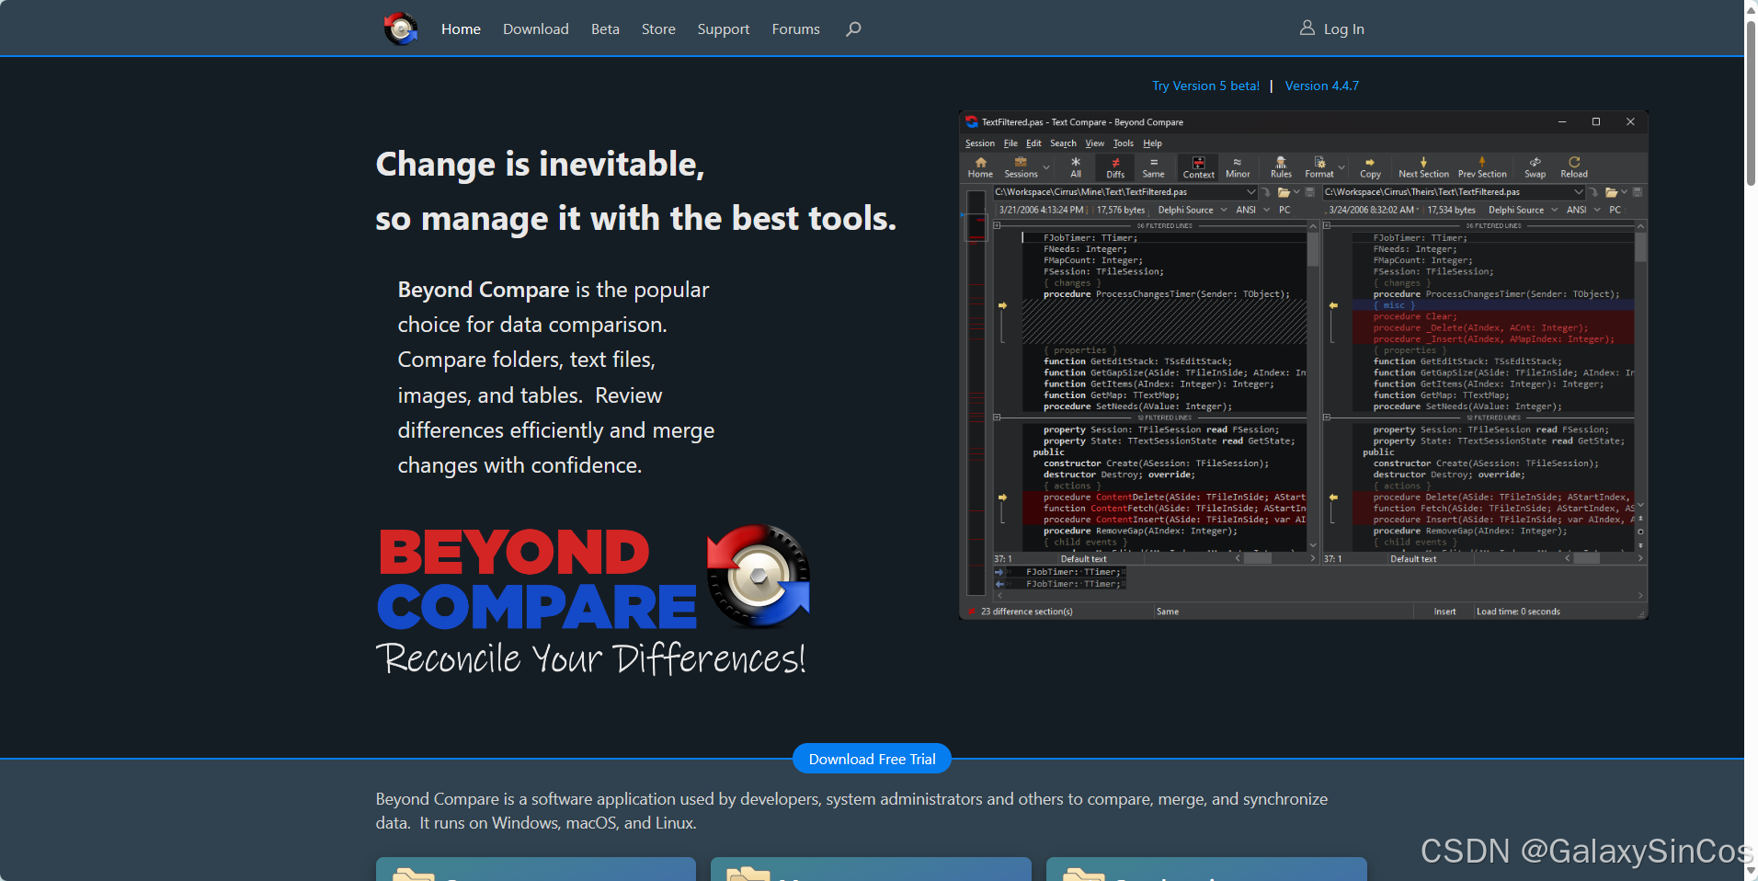
Task: Toggle the Diffs display filter
Action: [x=1115, y=166]
